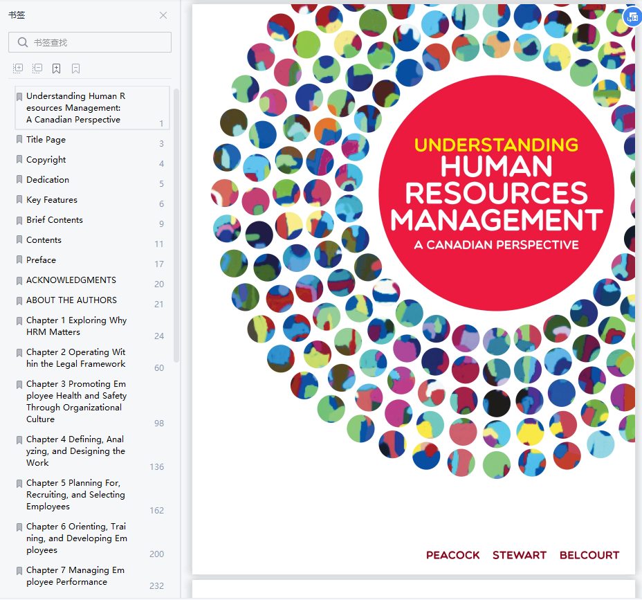The width and height of the screenshot is (642, 600).
Task: Click the bookmarks panel scrollbar
Action: (176, 225)
